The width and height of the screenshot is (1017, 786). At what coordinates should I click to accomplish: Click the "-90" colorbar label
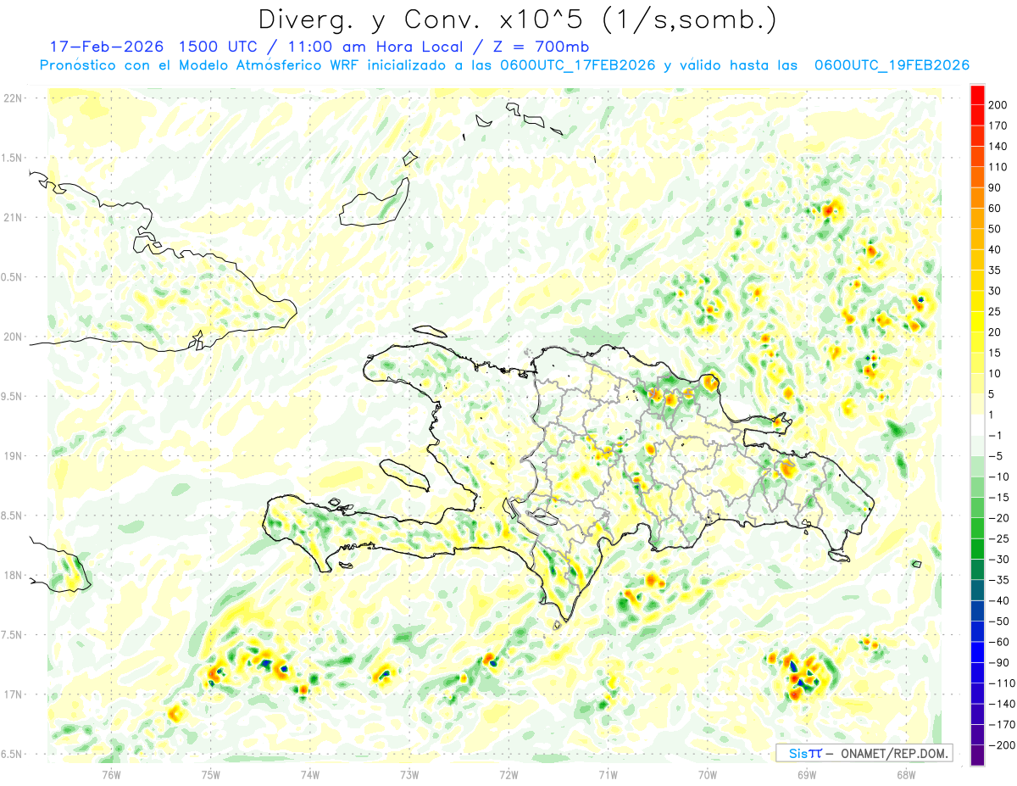(998, 663)
